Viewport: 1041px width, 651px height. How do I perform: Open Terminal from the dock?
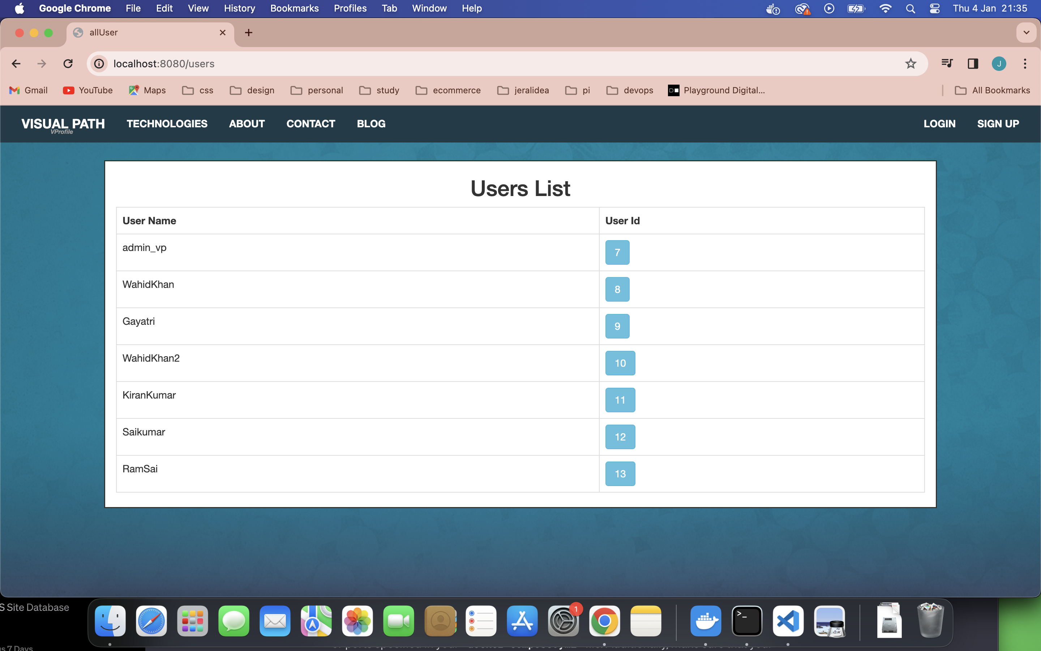(x=747, y=621)
